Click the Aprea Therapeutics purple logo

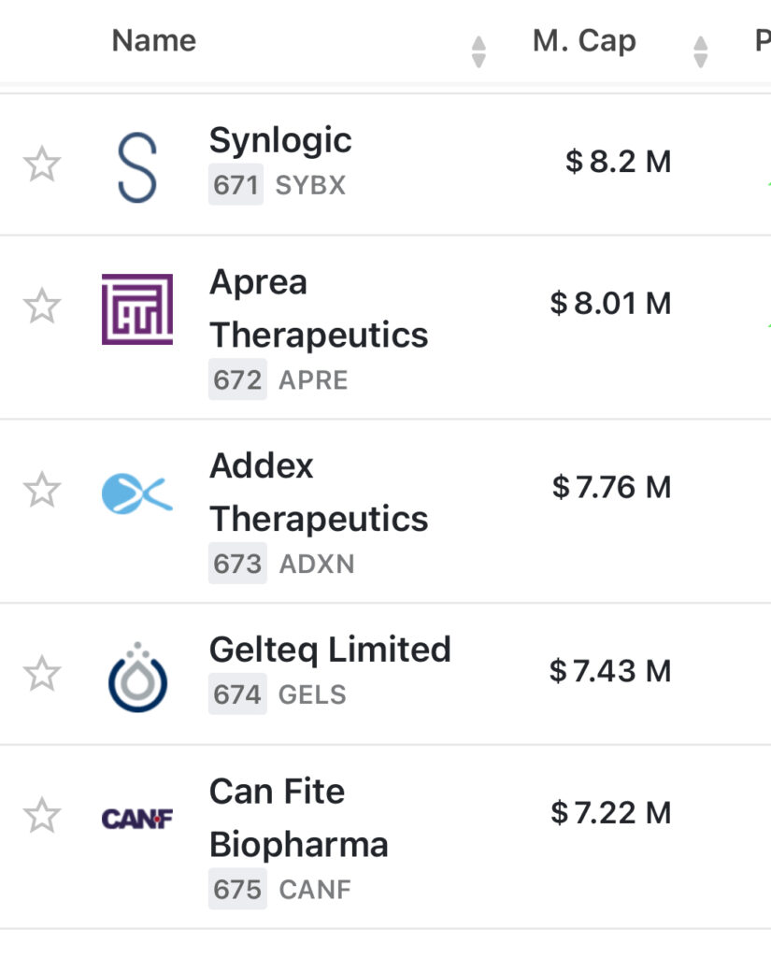point(136,309)
